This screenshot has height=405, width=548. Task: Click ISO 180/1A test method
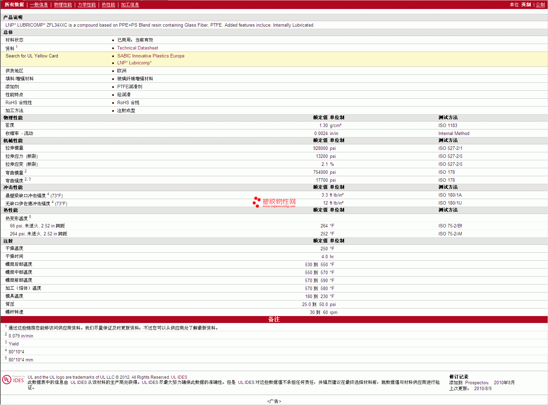click(450, 195)
